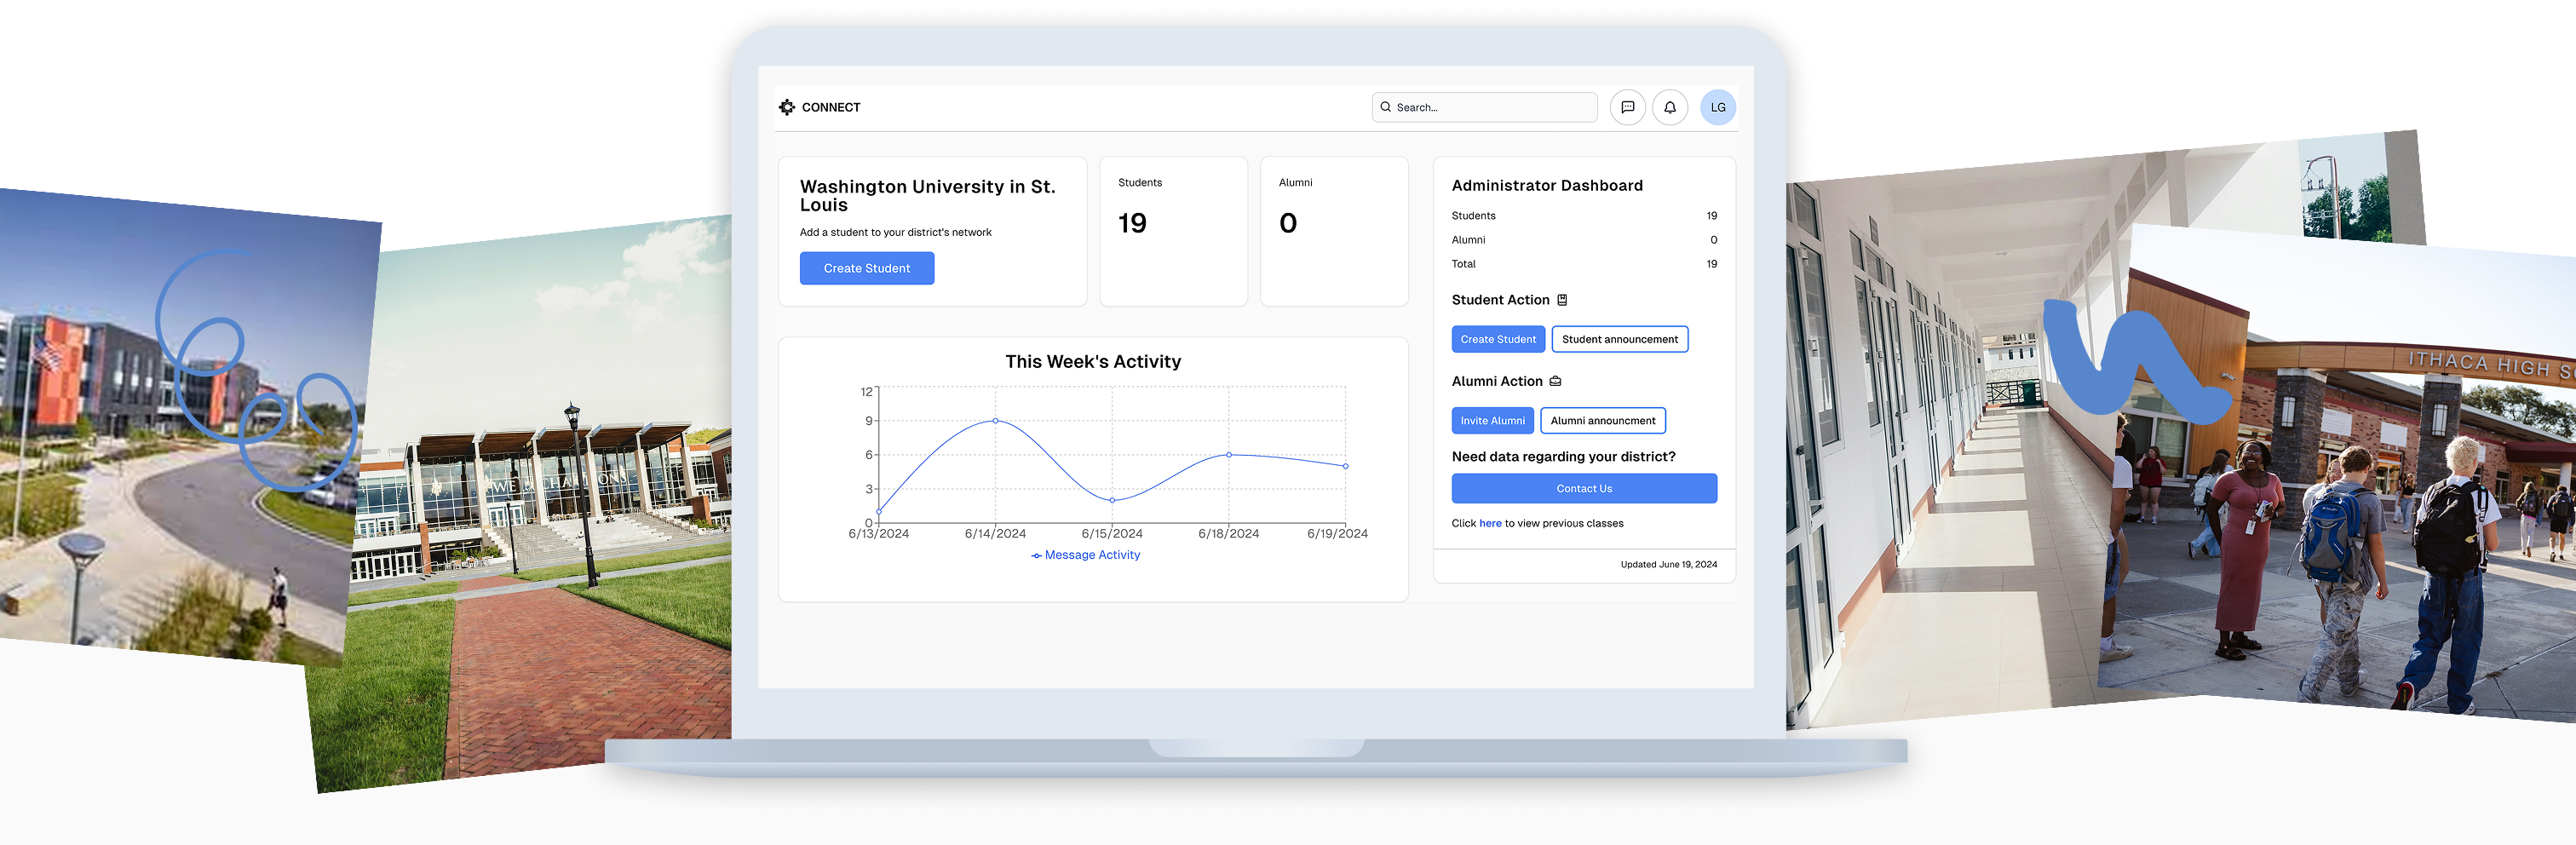Click the Students row in Administrator Dashboard
Screen dimensions: 2576x845
[x=1584, y=216]
